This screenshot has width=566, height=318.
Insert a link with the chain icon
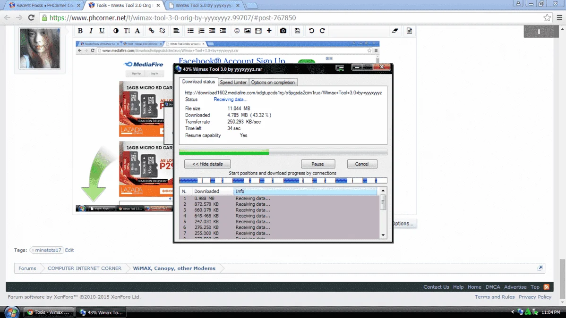click(x=151, y=31)
